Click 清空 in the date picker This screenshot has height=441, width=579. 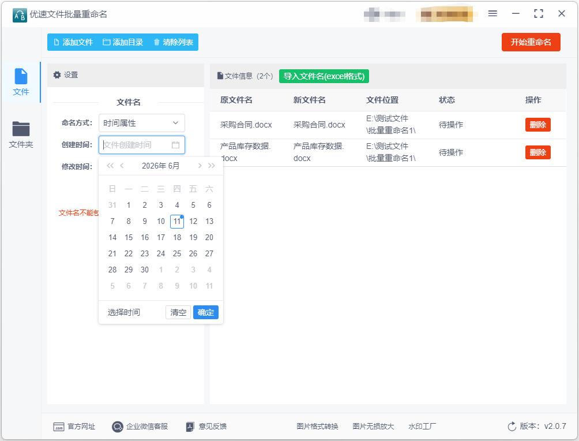[178, 312]
